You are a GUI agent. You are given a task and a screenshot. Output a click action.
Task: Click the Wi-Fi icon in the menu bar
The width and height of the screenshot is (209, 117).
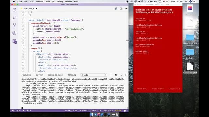point(142,1)
